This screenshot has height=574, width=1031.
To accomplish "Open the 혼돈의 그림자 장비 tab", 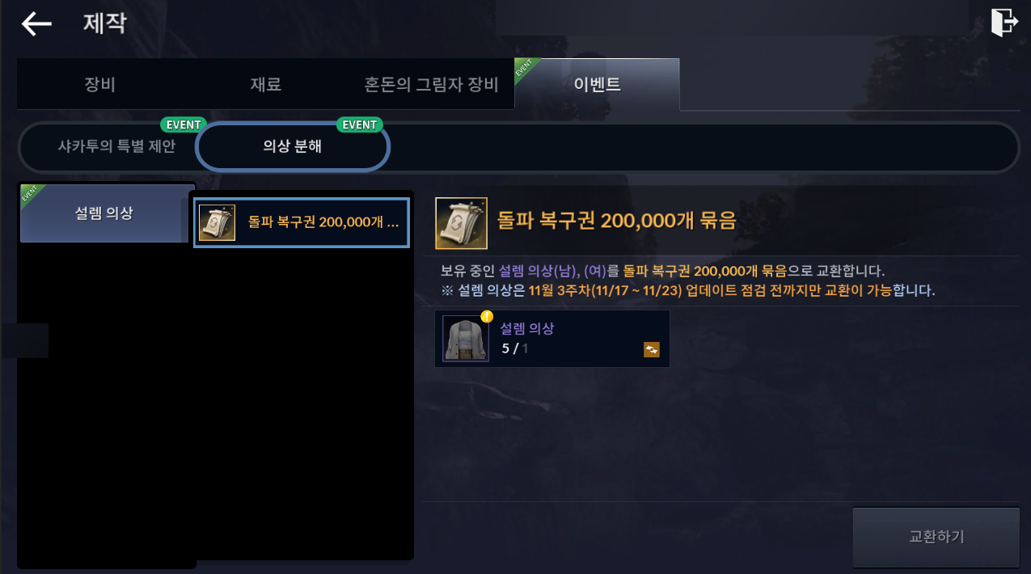I will [432, 84].
